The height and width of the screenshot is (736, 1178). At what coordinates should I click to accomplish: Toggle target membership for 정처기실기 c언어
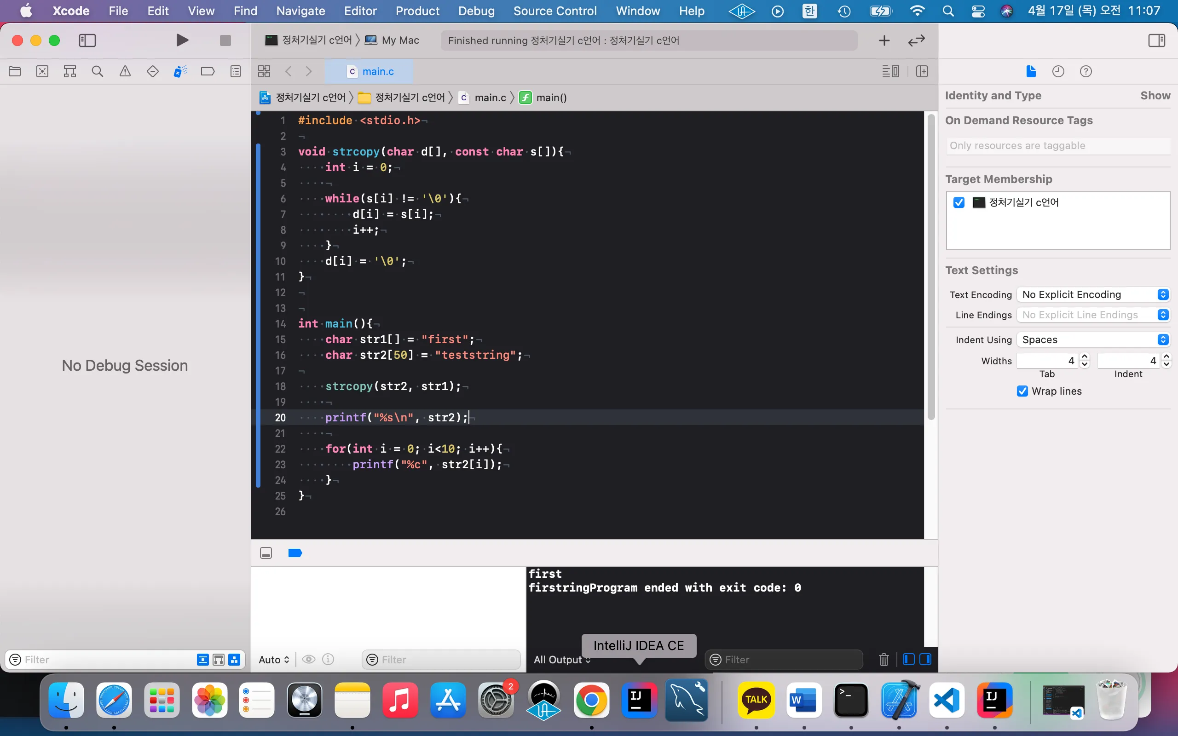point(959,202)
